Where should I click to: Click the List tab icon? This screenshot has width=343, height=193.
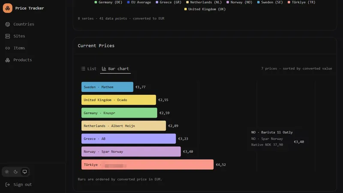tap(83, 69)
